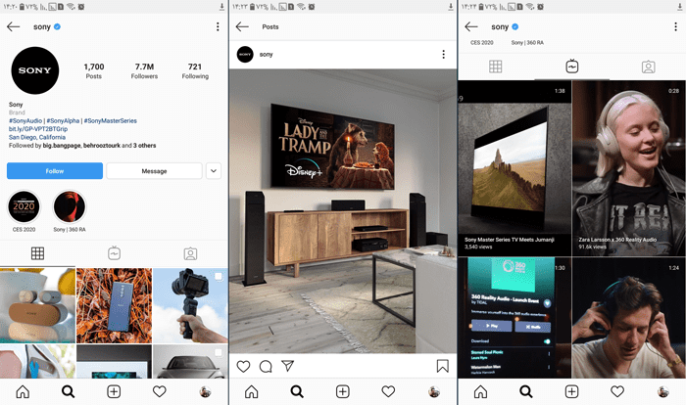Tap download arrow in right screen status bar
Screen dimensions: 686x405
(x=679, y=7)
